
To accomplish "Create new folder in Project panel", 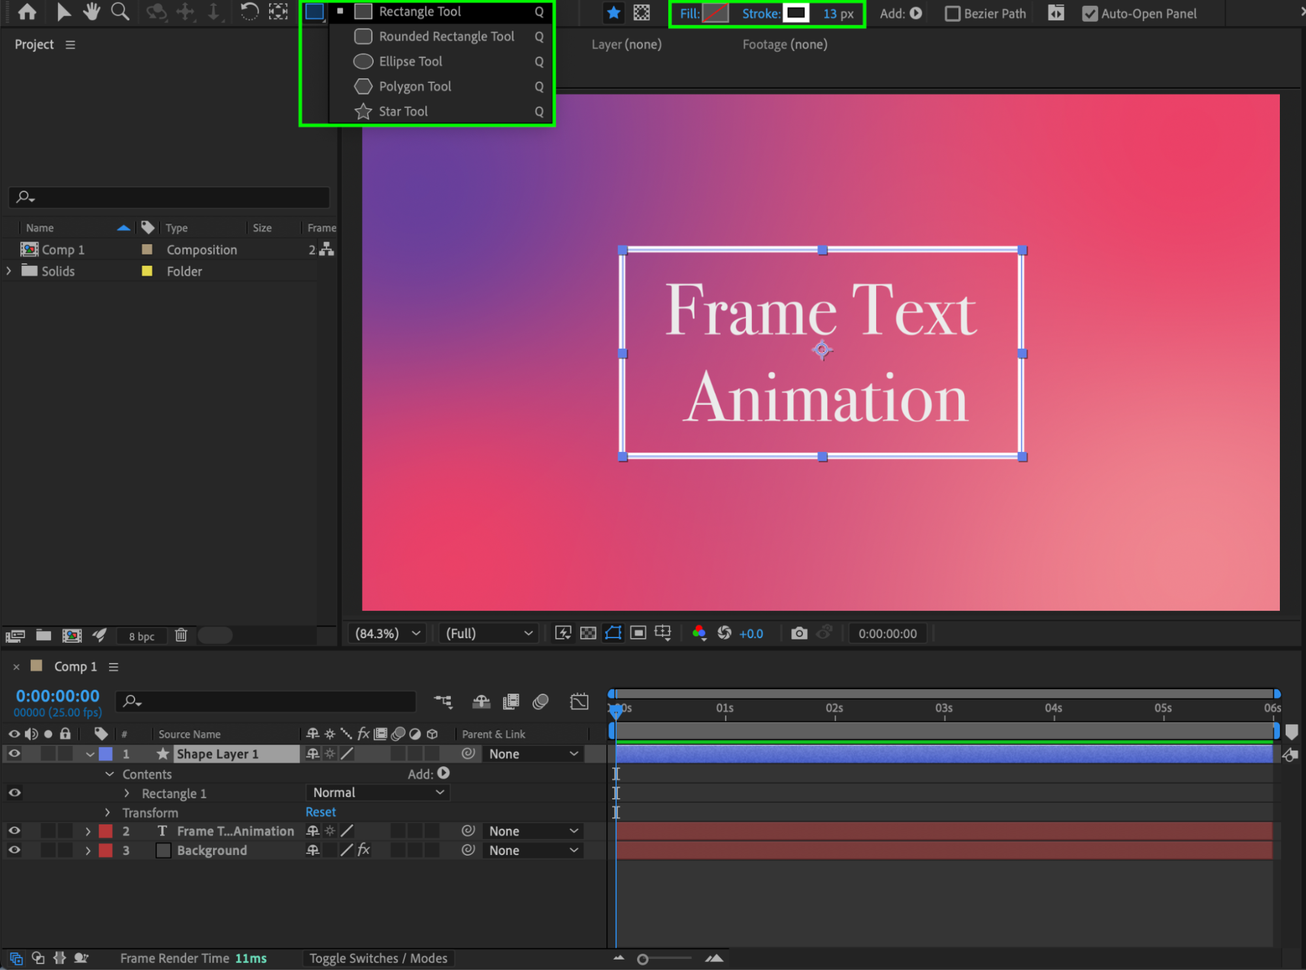I will [x=44, y=635].
